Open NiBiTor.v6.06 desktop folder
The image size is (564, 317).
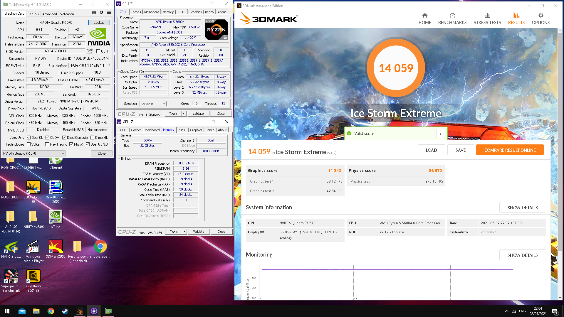[x=33, y=220]
